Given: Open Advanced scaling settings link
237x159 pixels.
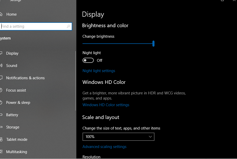Looking at the screenshot, I should [104, 147].
